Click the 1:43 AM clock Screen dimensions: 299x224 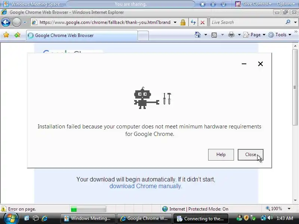click(285, 218)
